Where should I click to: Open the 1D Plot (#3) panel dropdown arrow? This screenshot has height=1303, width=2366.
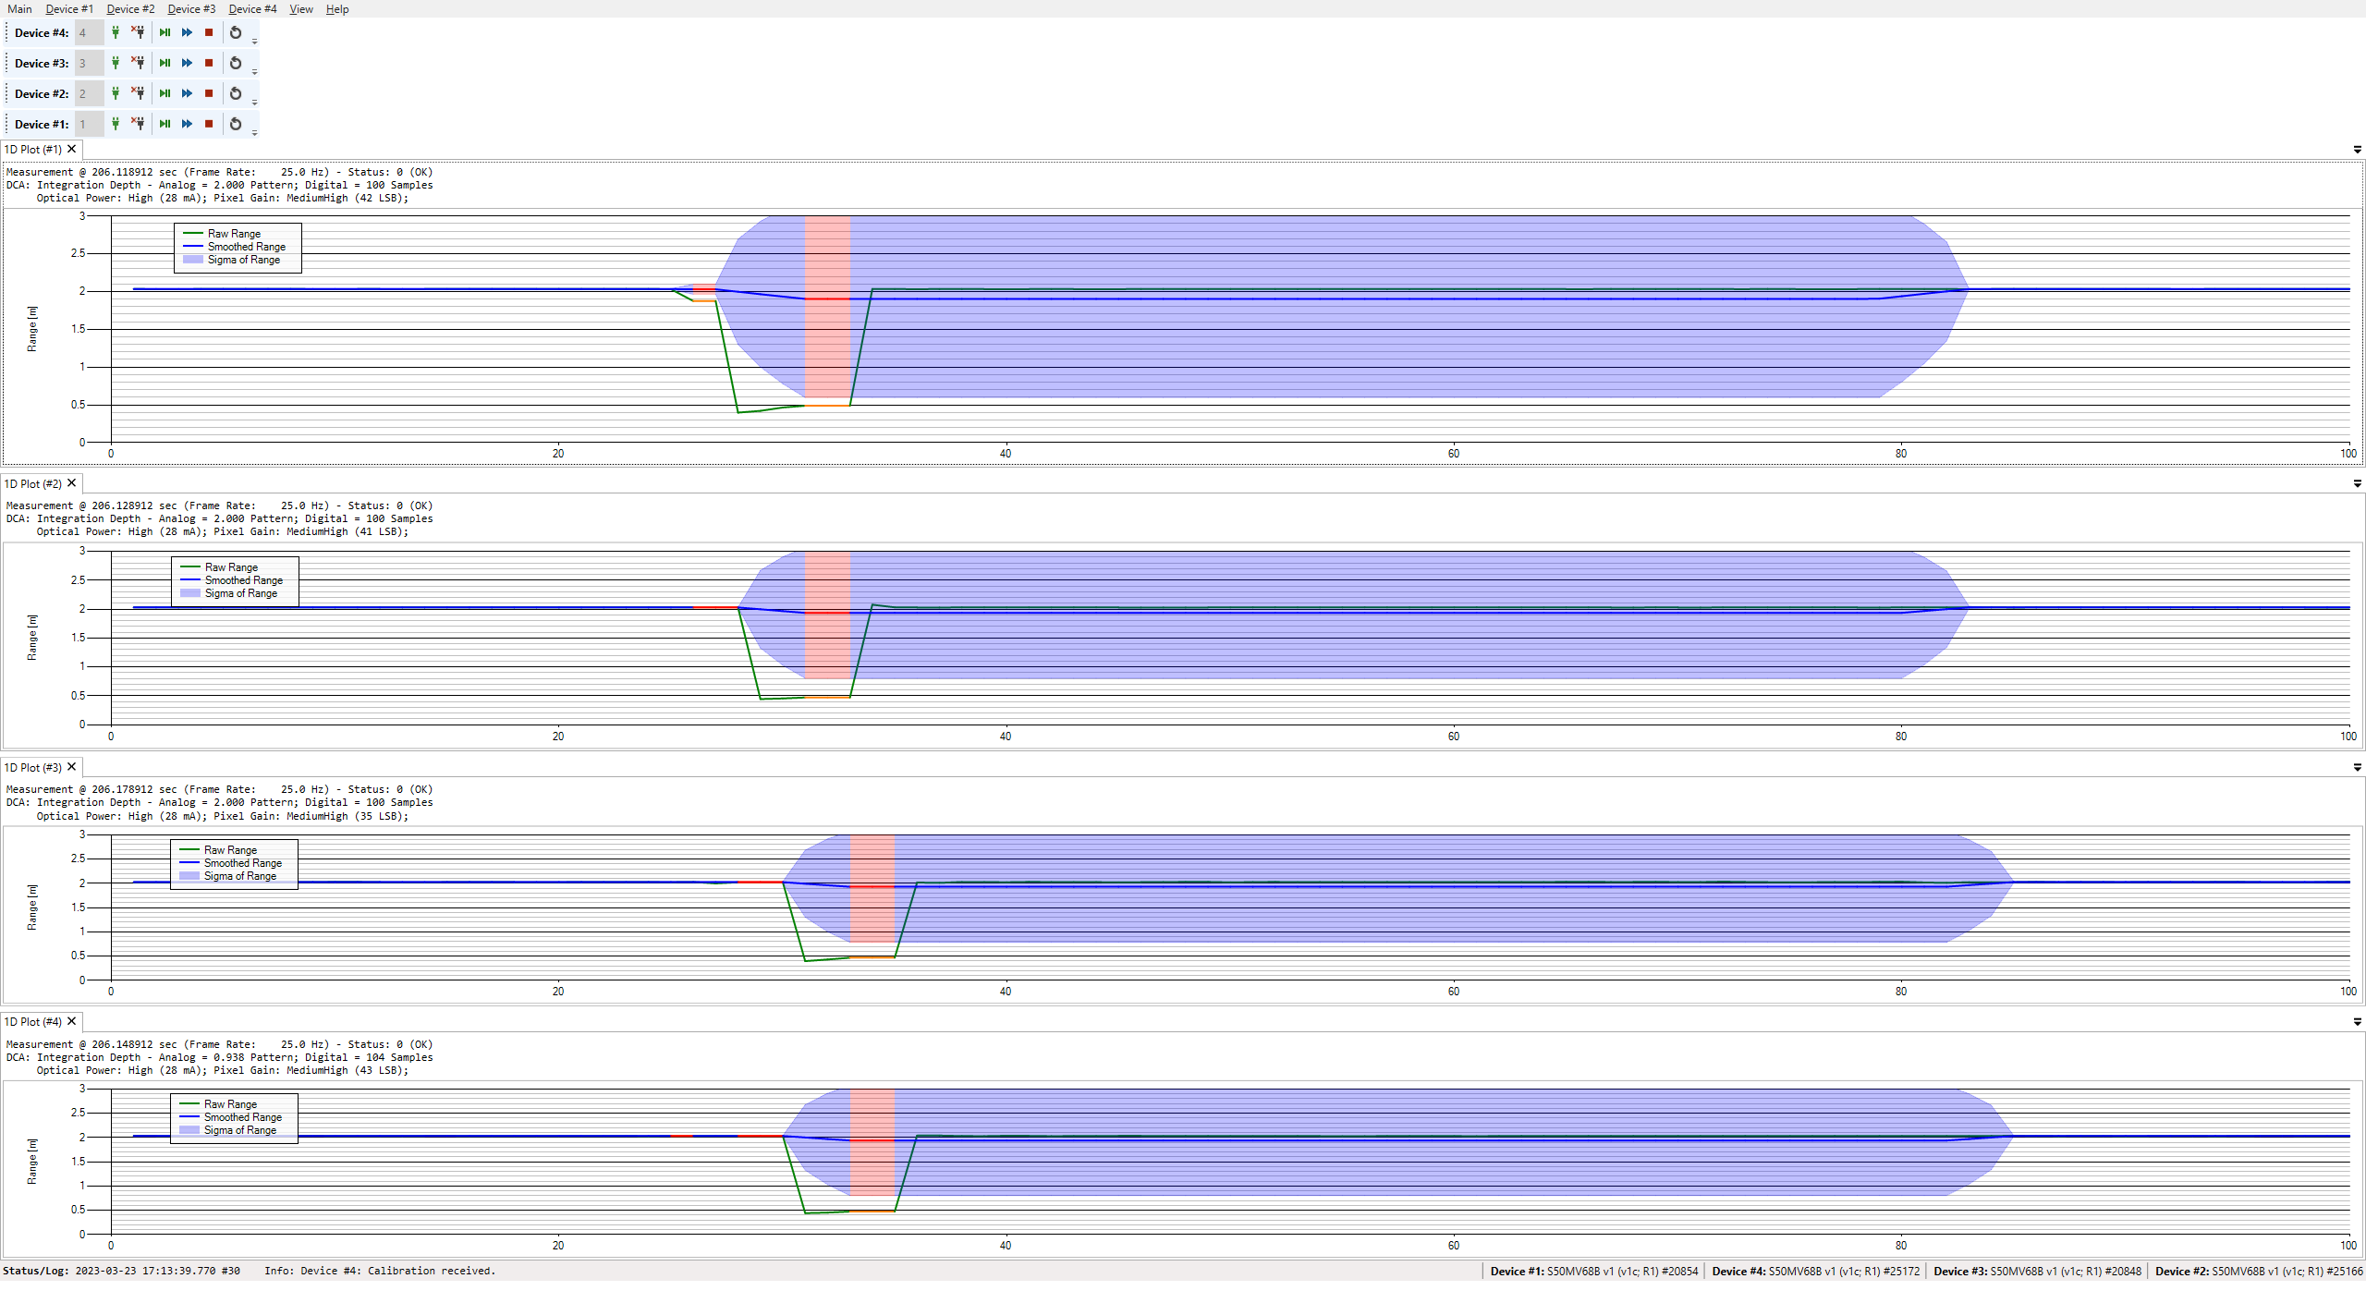pos(2357,768)
